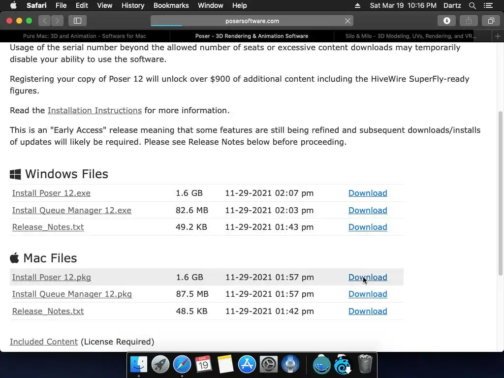Download the 48.5 KB Release_Notes.txt
The image size is (504, 378).
click(368, 311)
